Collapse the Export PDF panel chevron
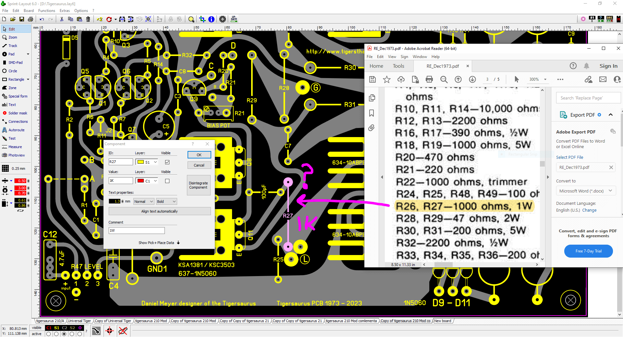The width and height of the screenshot is (623, 337). tap(611, 115)
